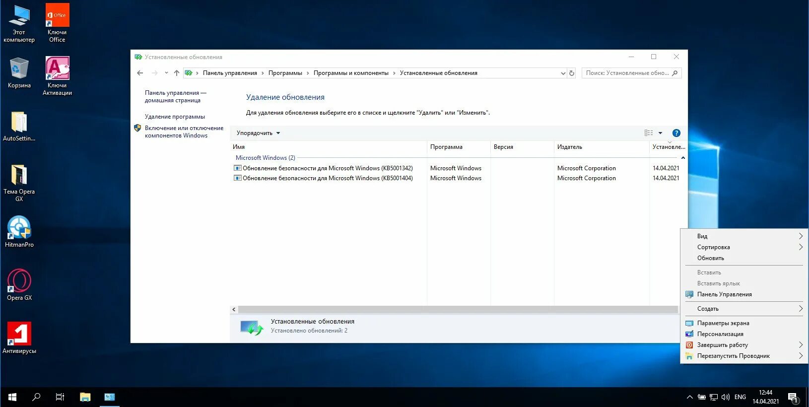Select the AutoSettin... folder icon
The width and height of the screenshot is (809, 407).
tap(19, 126)
